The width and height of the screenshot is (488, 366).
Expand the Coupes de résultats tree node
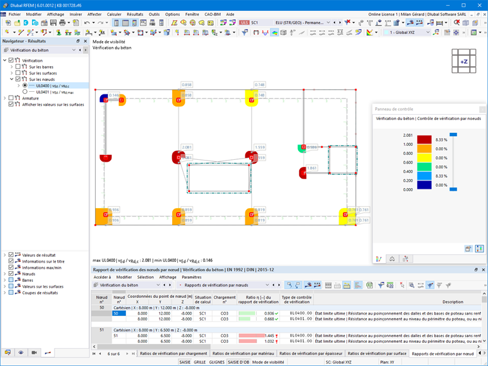click(4, 293)
